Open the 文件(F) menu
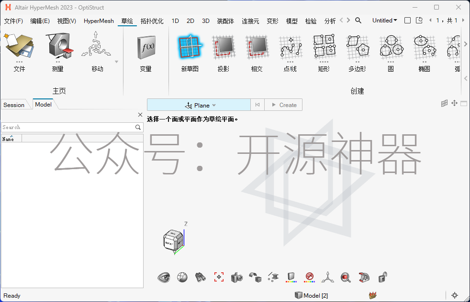 click(x=13, y=21)
